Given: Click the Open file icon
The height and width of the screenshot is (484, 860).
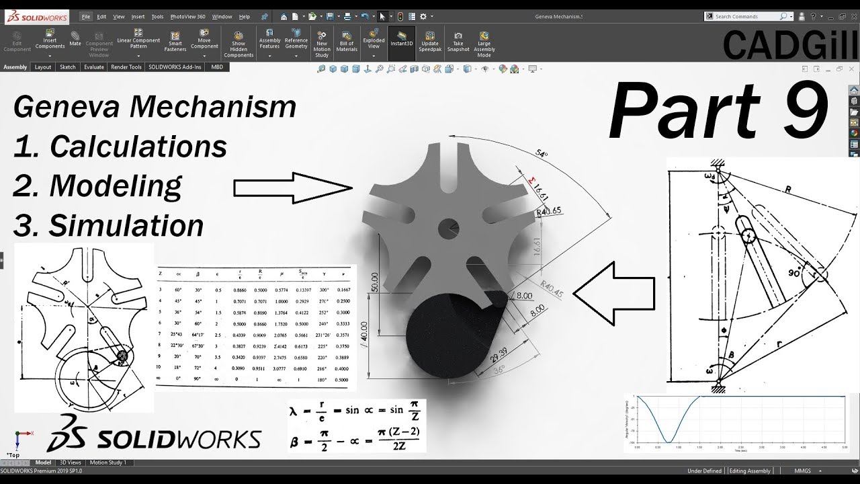Looking at the screenshot, I should pyautogui.click(x=314, y=16).
